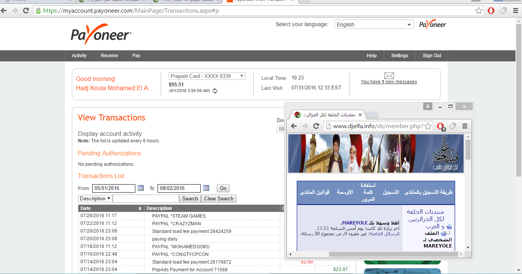Open the tag extension icon in the djelfa window
This screenshot has width=522, height=274.
click(453, 126)
